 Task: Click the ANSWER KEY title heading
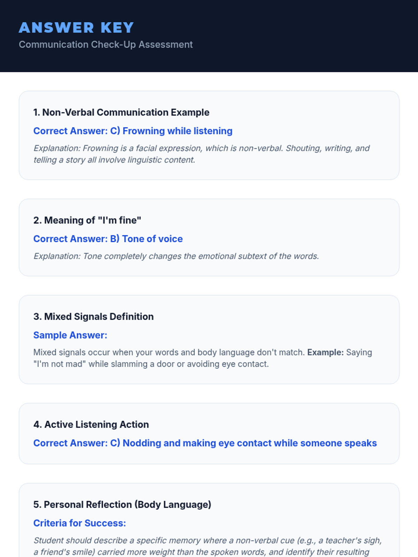(x=76, y=28)
